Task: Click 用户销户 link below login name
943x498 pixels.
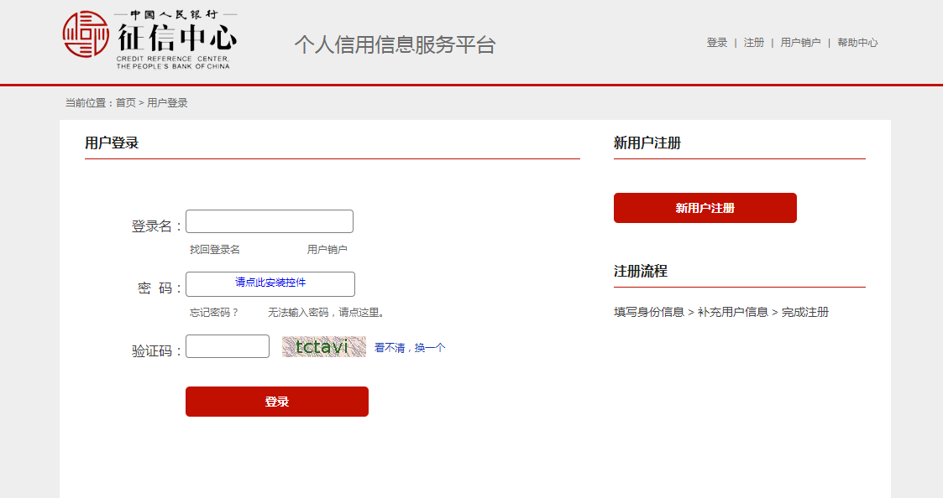Action: [x=327, y=249]
